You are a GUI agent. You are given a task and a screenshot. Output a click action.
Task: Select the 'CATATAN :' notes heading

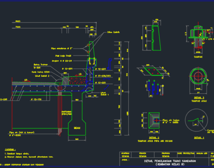click(x=10, y=150)
